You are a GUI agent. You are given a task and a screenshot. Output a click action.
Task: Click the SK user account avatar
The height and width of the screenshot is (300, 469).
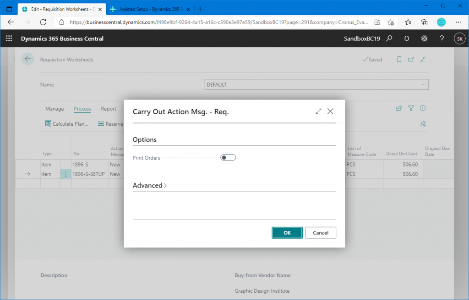click(459, 39)
